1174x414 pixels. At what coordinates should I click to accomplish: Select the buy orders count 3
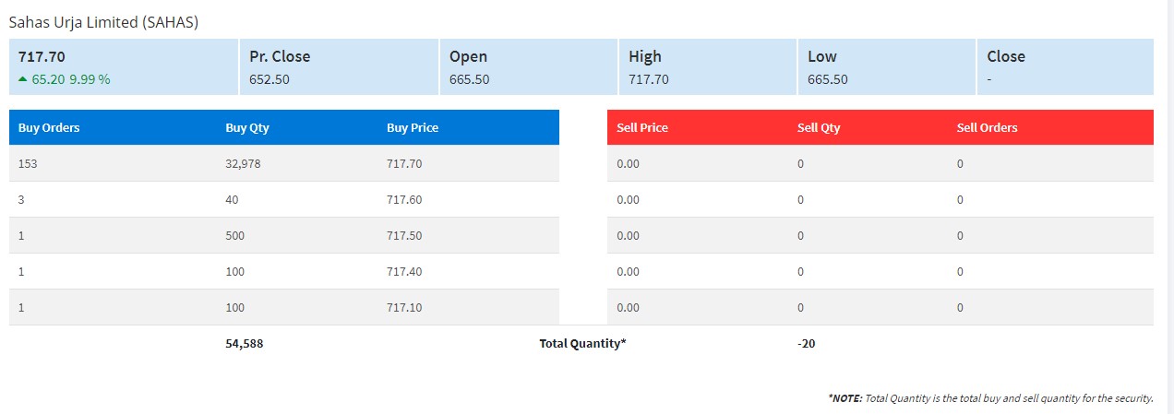21,199
